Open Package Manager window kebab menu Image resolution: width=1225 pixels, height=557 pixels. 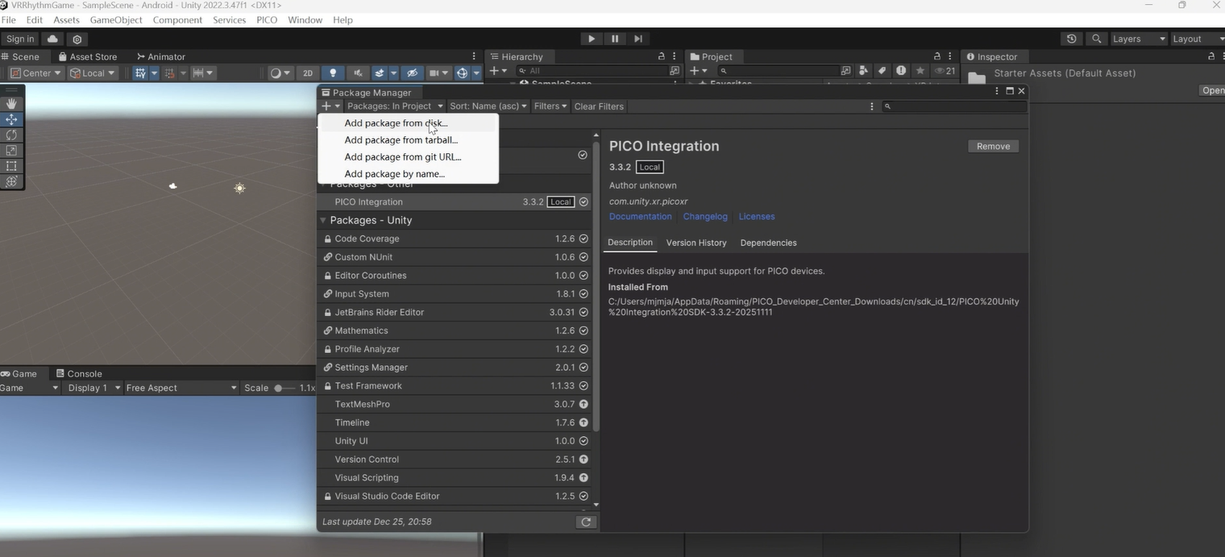tap(997, 92)
